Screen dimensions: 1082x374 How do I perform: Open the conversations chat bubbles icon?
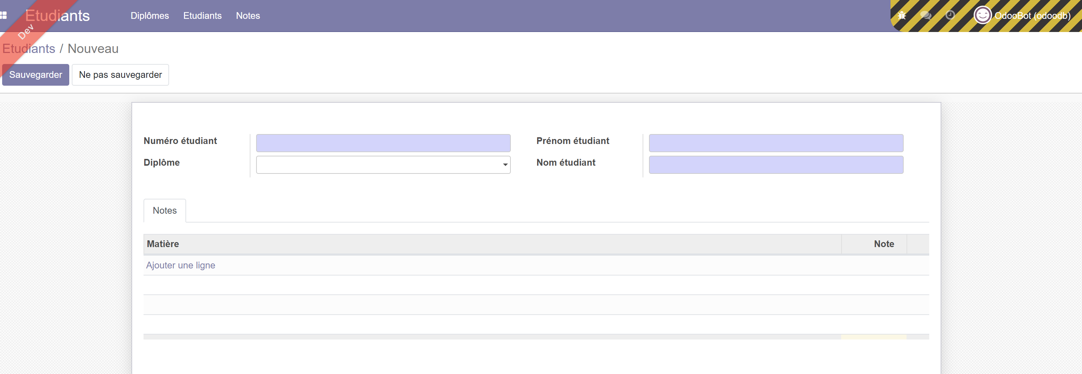click(x=926, y=16)
